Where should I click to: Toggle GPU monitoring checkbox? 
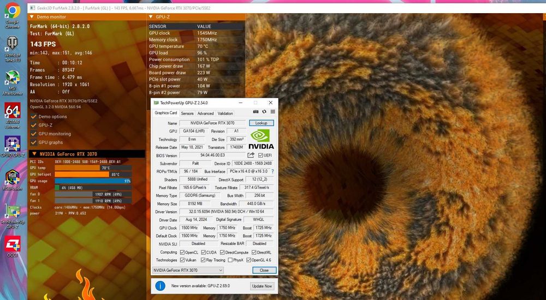pyautogui.click(x=34, y=134)
